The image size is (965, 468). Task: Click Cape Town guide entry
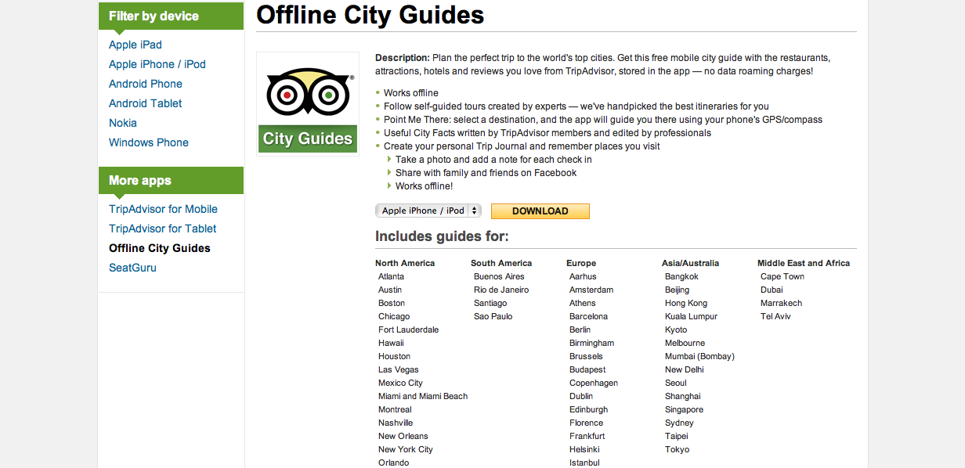[x=782, y=276]
